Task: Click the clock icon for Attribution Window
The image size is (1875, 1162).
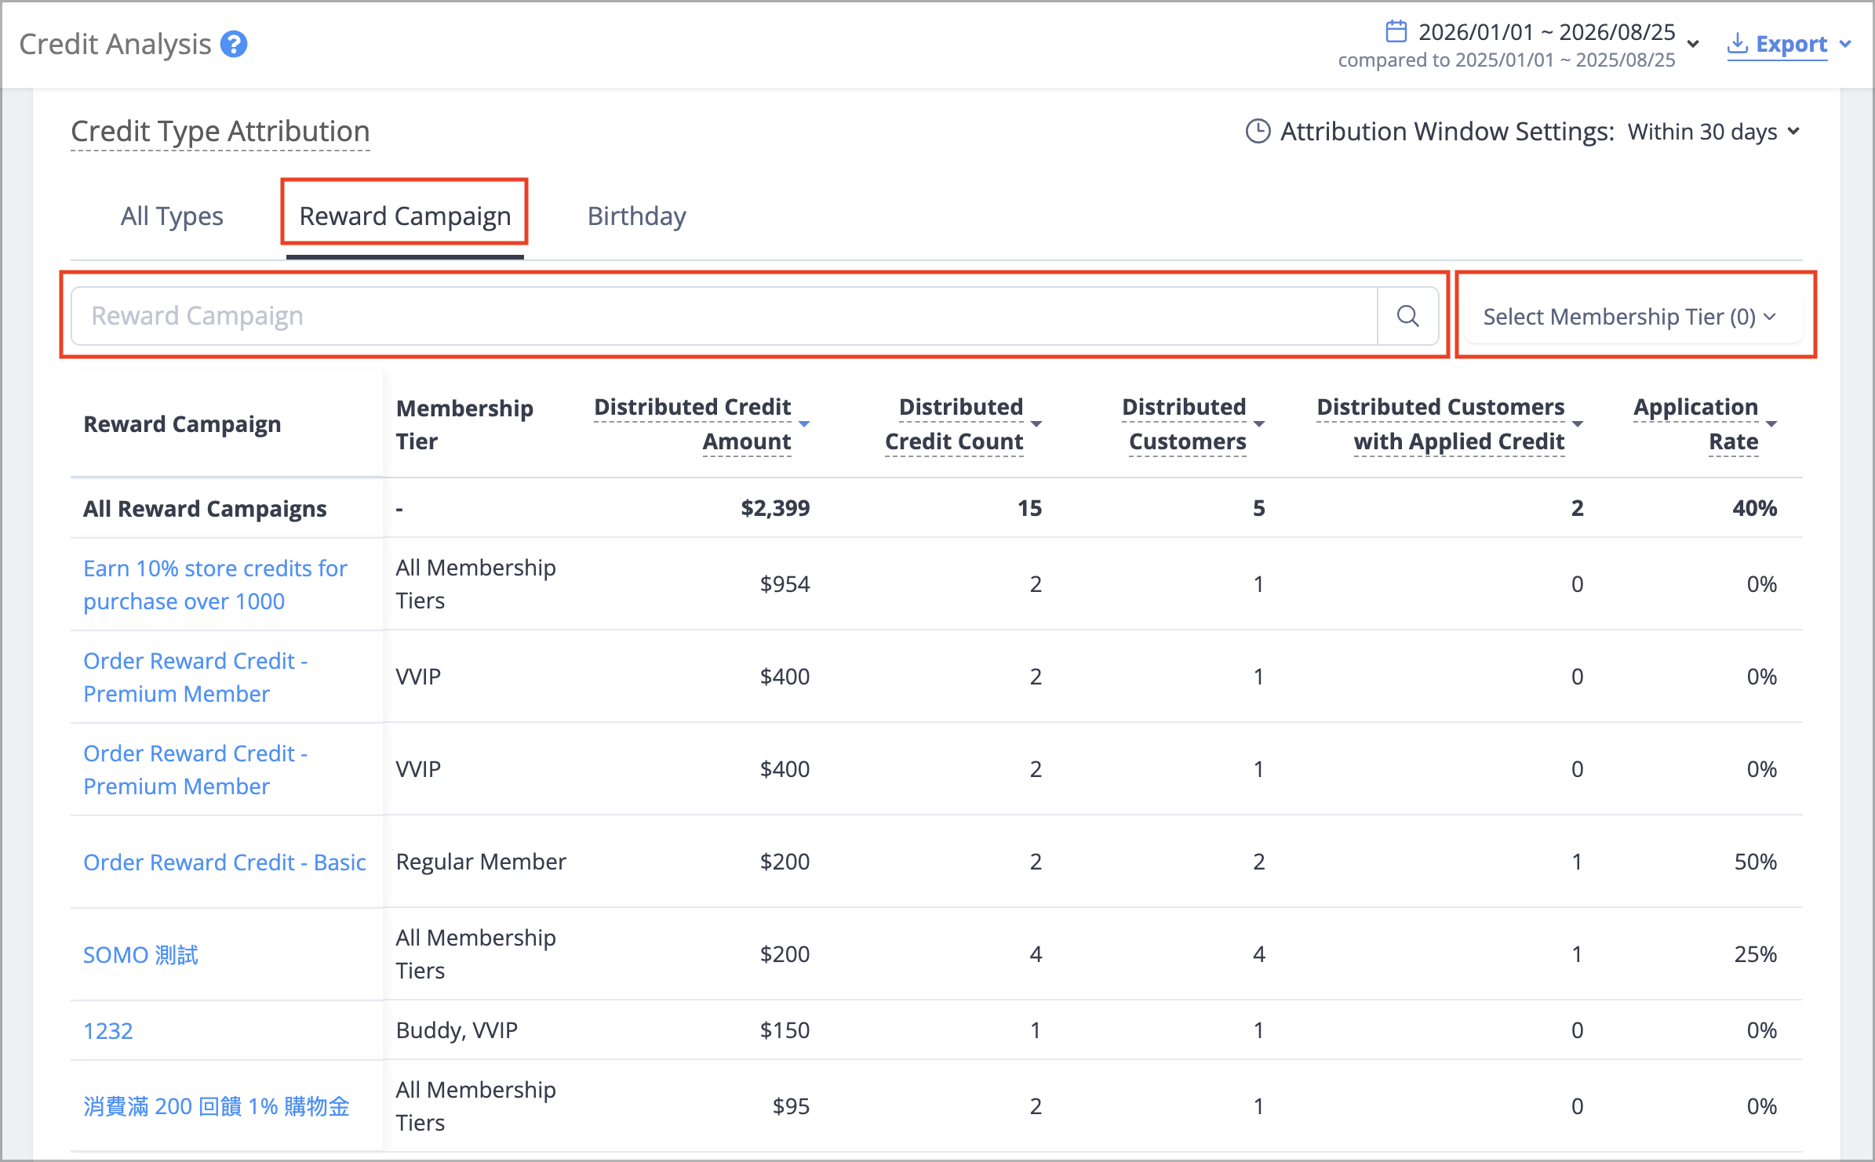Action: (1258, 131)
